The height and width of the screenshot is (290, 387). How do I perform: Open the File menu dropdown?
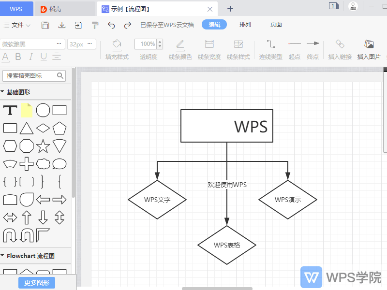(x=17, y=25)
